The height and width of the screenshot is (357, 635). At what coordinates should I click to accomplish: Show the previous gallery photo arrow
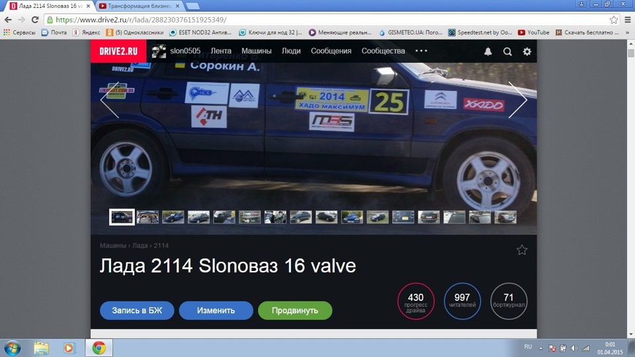109,100
